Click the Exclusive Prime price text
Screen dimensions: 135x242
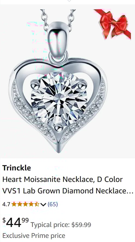coord(34,236)
